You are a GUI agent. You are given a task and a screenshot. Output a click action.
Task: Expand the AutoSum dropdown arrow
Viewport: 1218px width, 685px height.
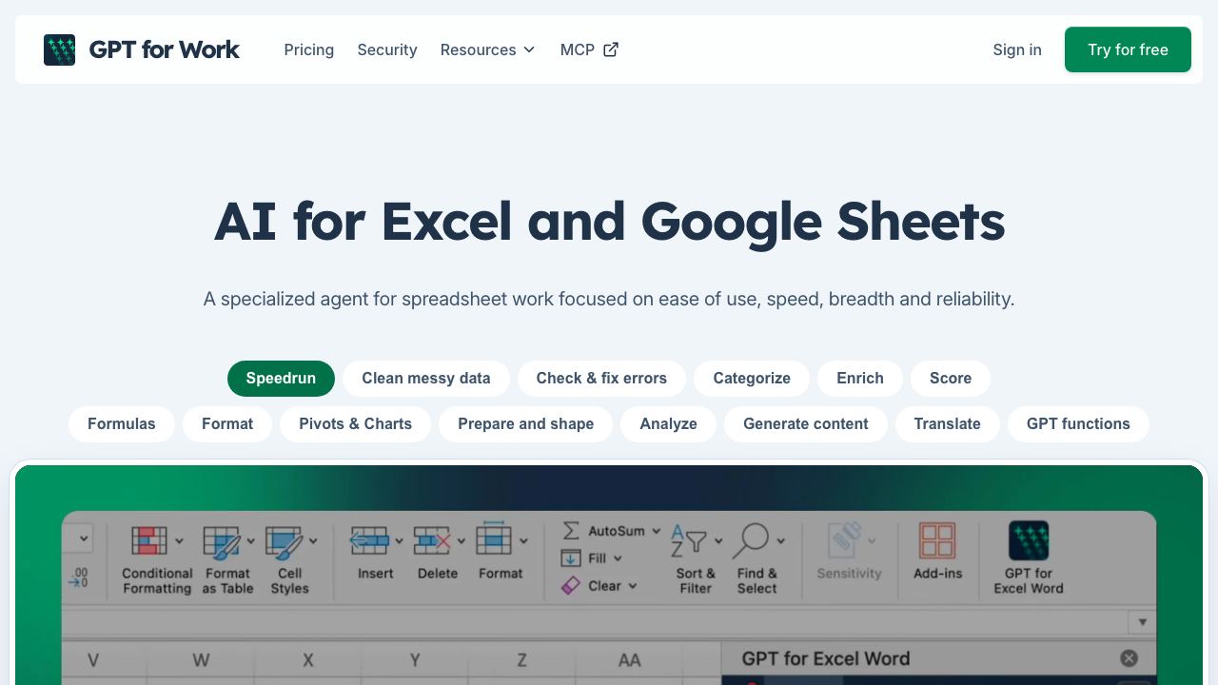(656, 531)
